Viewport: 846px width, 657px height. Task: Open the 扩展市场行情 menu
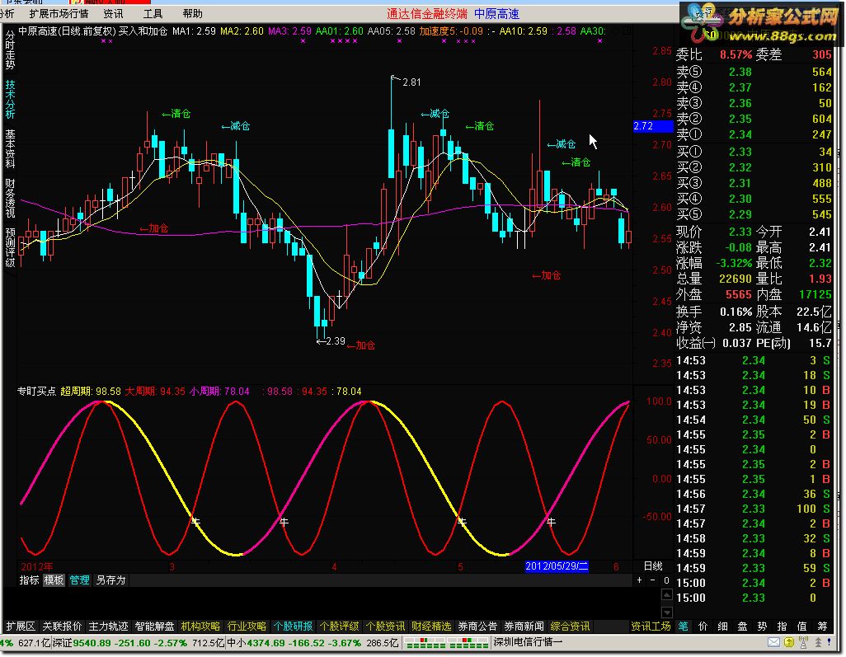[59, 14]
